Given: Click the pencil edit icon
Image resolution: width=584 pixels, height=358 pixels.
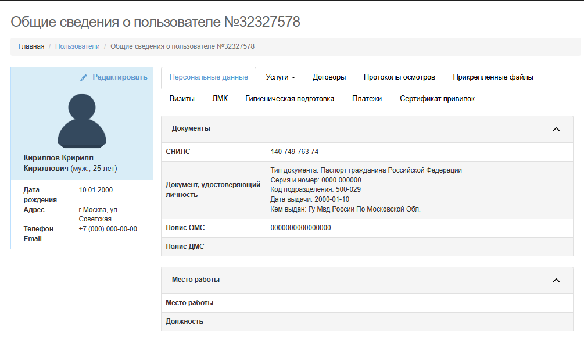Looking at the screenshot, I should click(x=84, y=77).
